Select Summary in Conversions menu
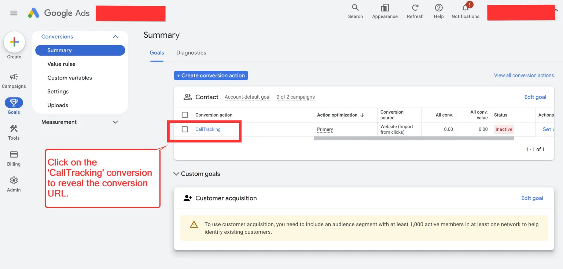563x269 pixels. 80,50
